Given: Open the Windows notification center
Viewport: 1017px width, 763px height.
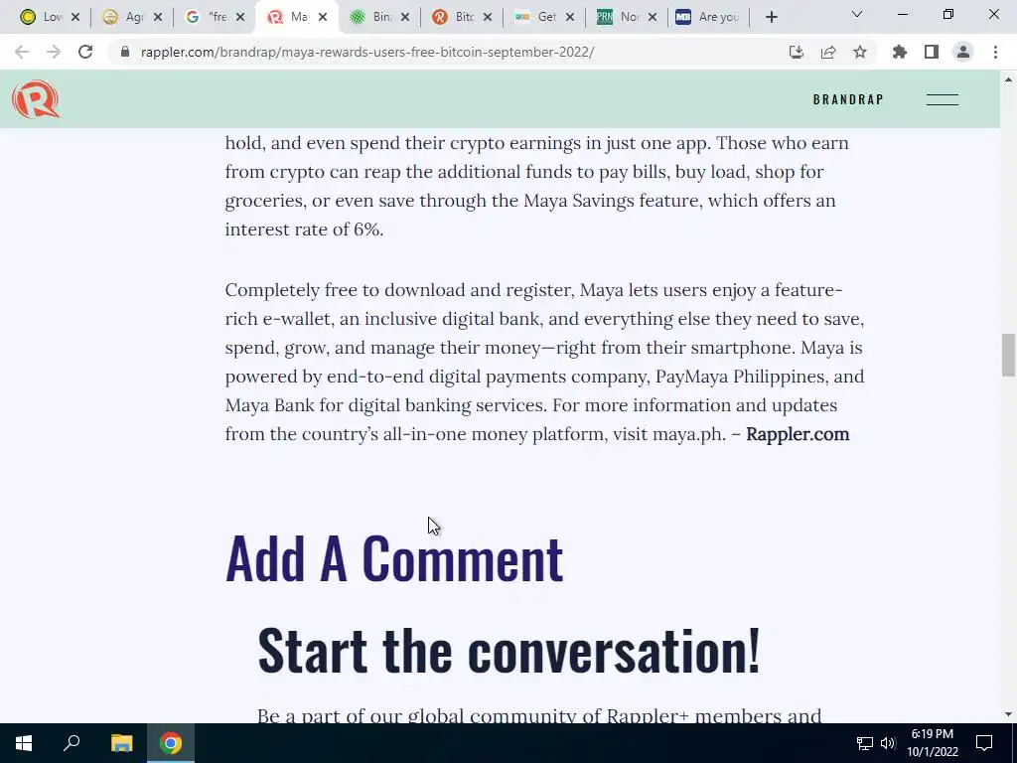Looking at the screenshot, I should click(x=984, y=743).
